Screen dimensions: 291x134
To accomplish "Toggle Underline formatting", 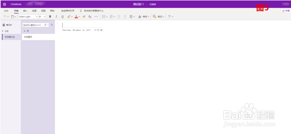I will click(x=63, y=17).
